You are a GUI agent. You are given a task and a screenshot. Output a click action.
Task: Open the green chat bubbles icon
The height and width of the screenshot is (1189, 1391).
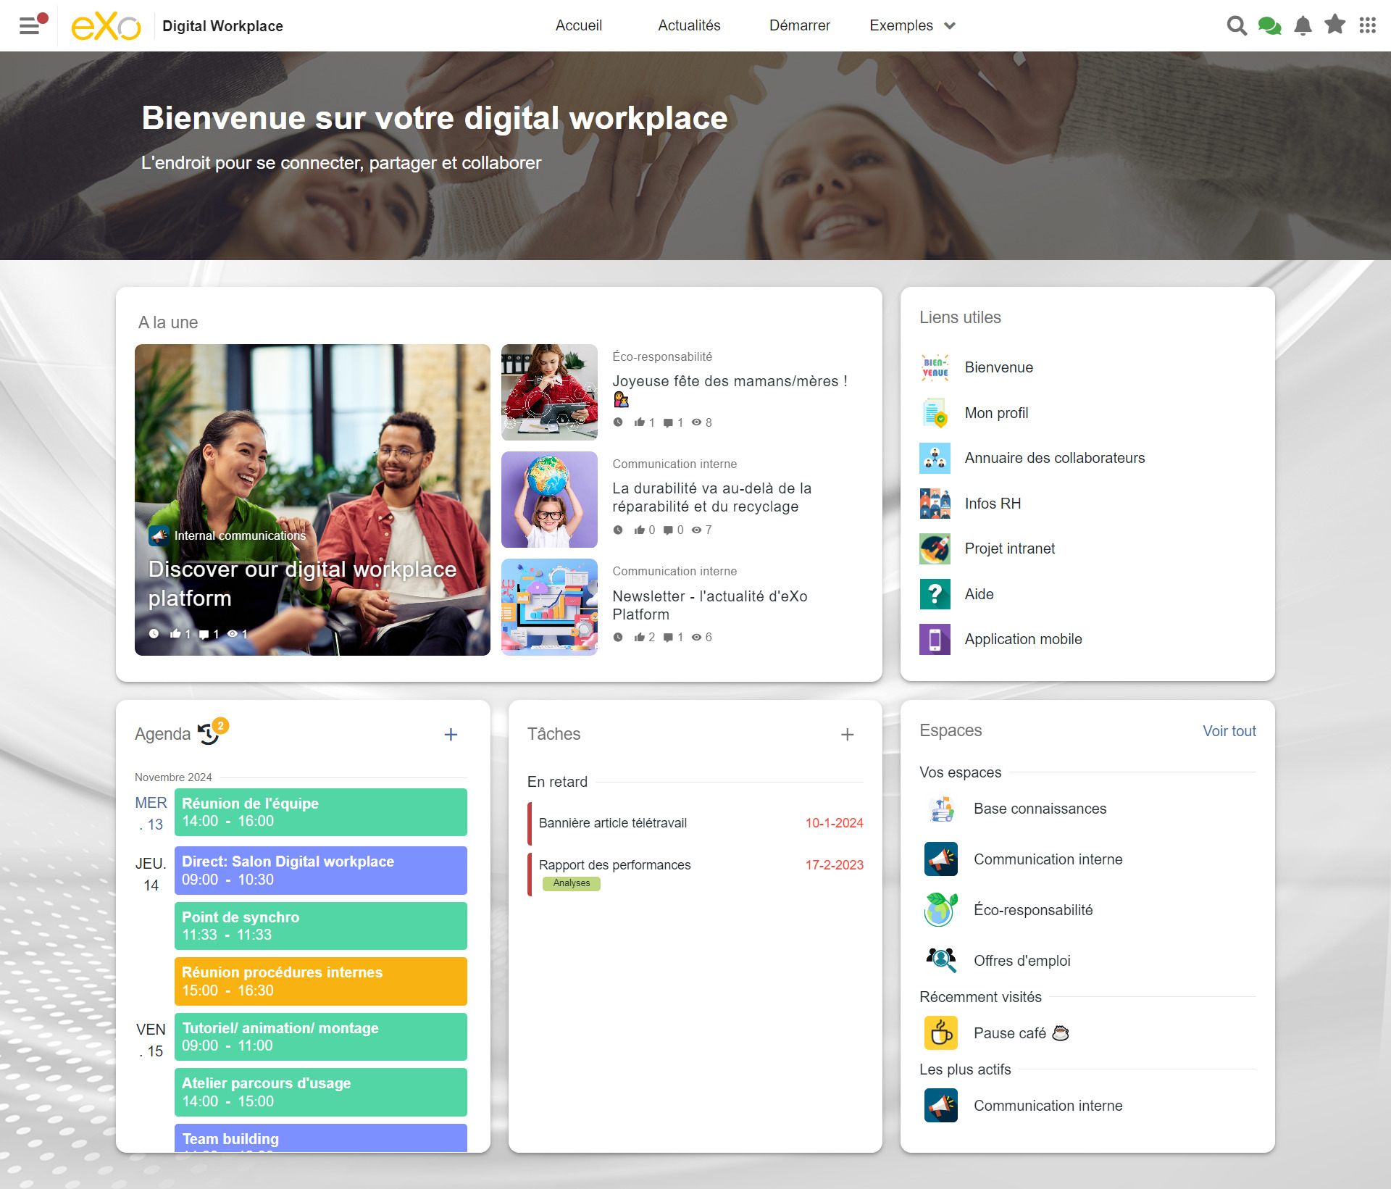(x=1269, y=25)
